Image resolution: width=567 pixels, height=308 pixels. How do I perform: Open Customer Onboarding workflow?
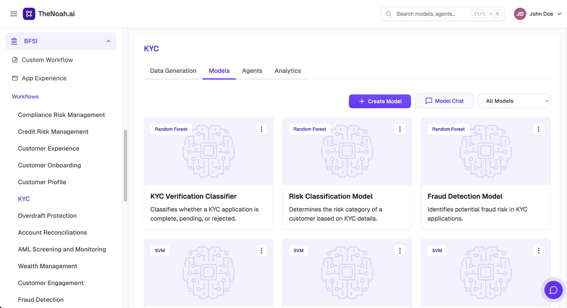[50, 165]
